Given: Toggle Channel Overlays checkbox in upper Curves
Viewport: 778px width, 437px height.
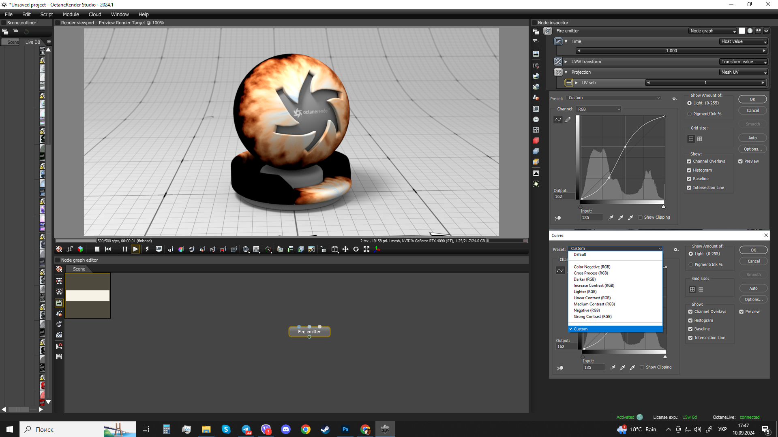Looking at the screenshot, I should coord(689,161).
